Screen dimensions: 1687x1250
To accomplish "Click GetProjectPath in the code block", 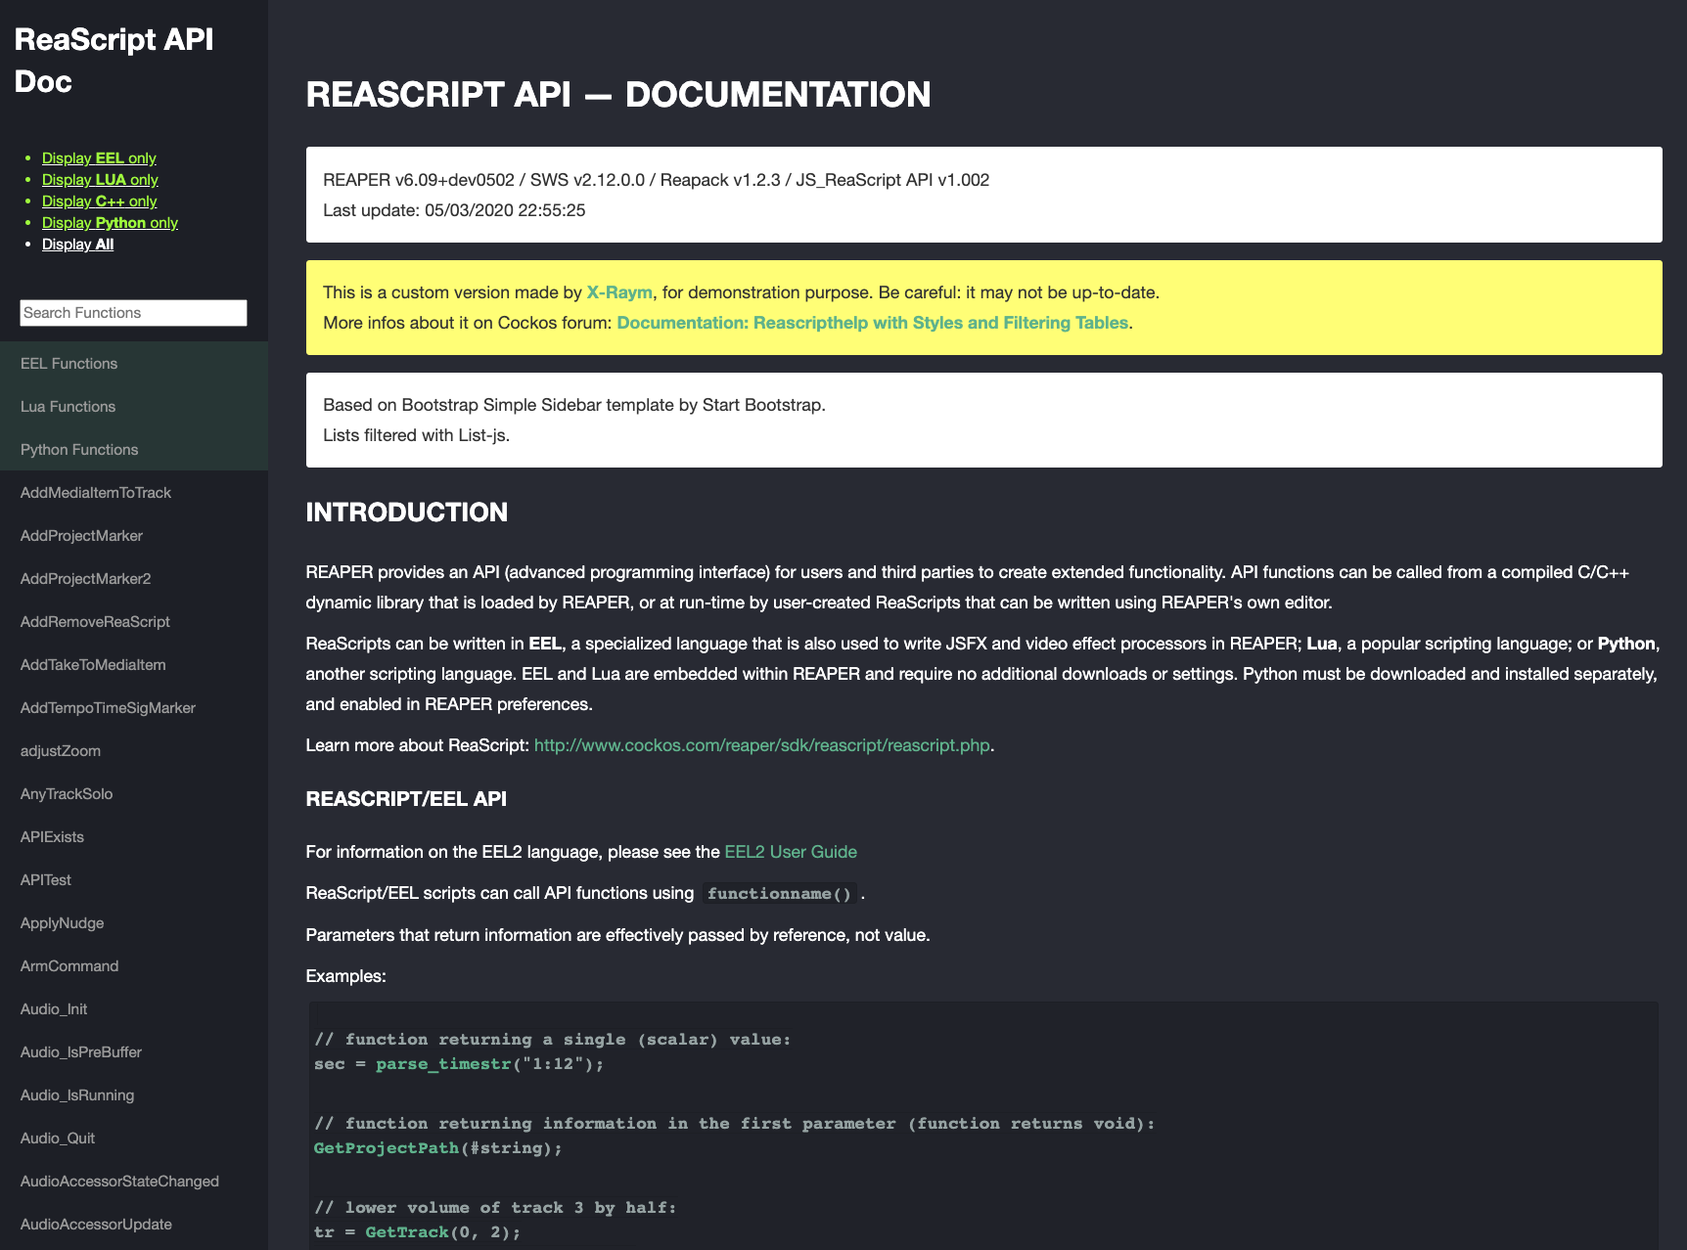I will click(x=386, y=1148).
